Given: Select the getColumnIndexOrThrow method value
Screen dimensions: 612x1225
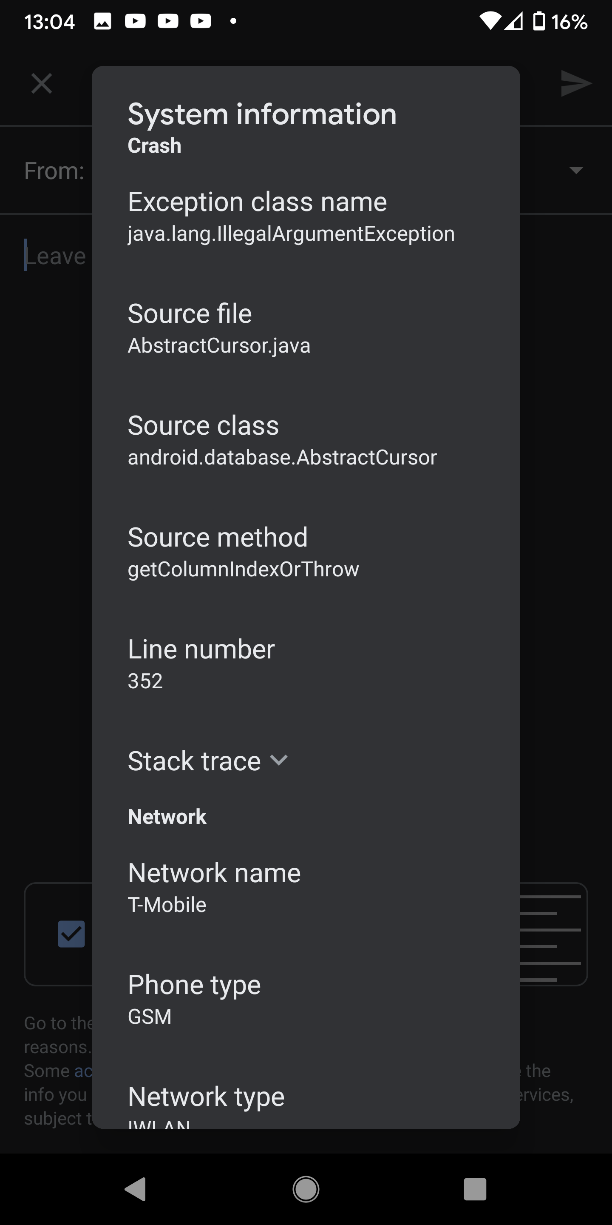Looking at the screenshot, I should 243,569.
